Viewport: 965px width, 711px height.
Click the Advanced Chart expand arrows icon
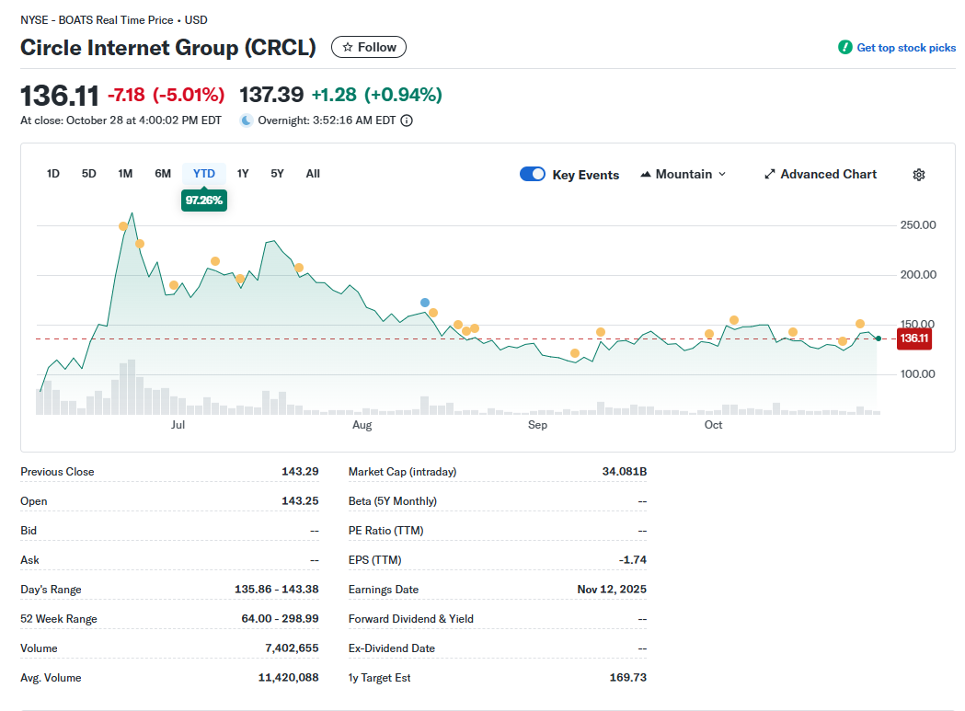(770, 175)
